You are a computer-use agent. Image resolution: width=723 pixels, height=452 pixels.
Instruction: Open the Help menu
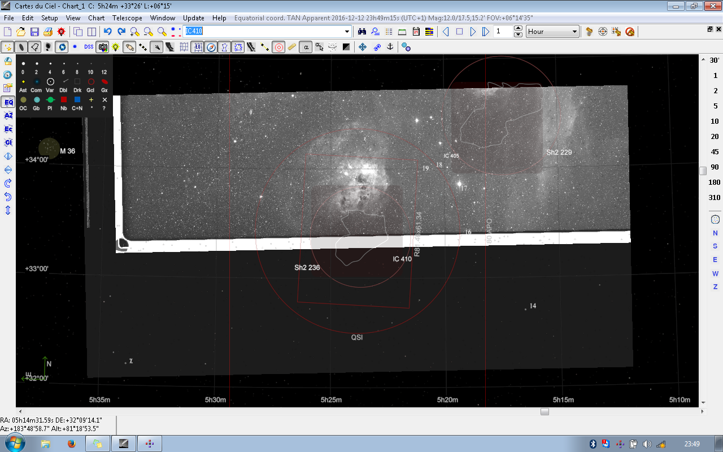[219, 18]
